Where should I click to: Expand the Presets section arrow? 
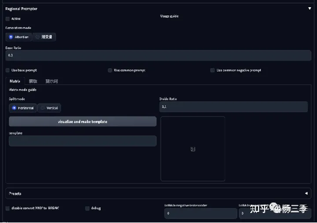tap(306, 194)
